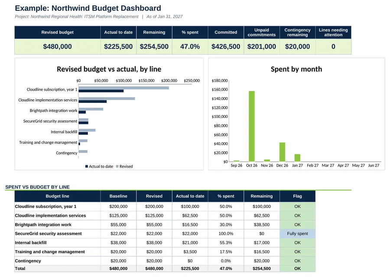The image size is (390, 277).
Task: Click the "Fully spent" flag cell
Action: tap(297, 234)
